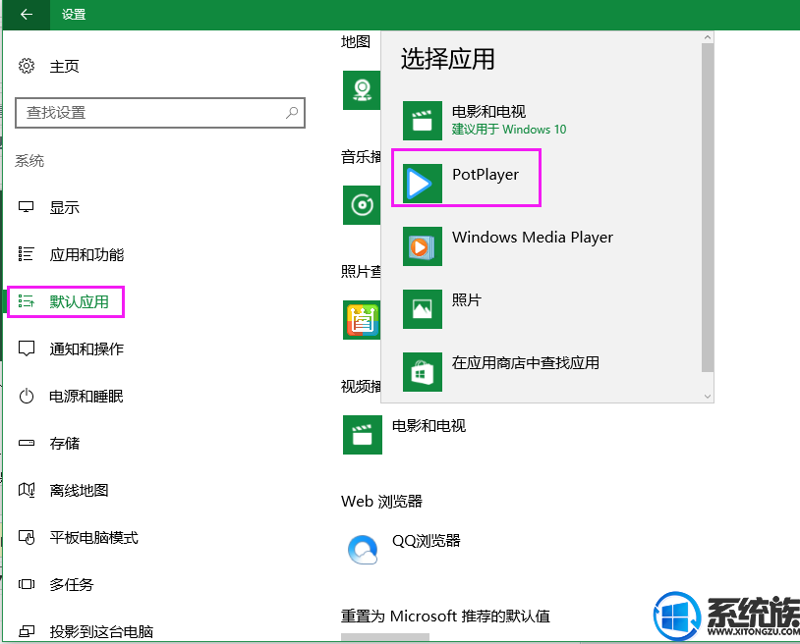Click the reset to Microsoft defaults button
The width and height of the screenshot is (800, 644).
pos(385,637)
